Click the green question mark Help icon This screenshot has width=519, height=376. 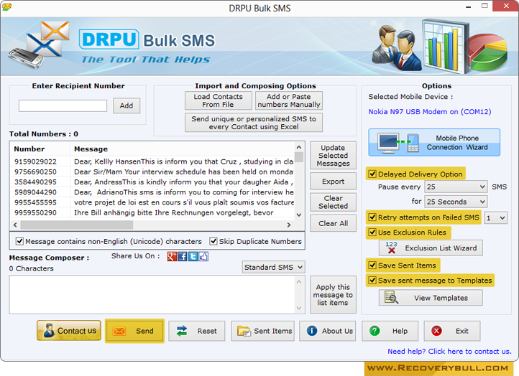click(375, 331)
